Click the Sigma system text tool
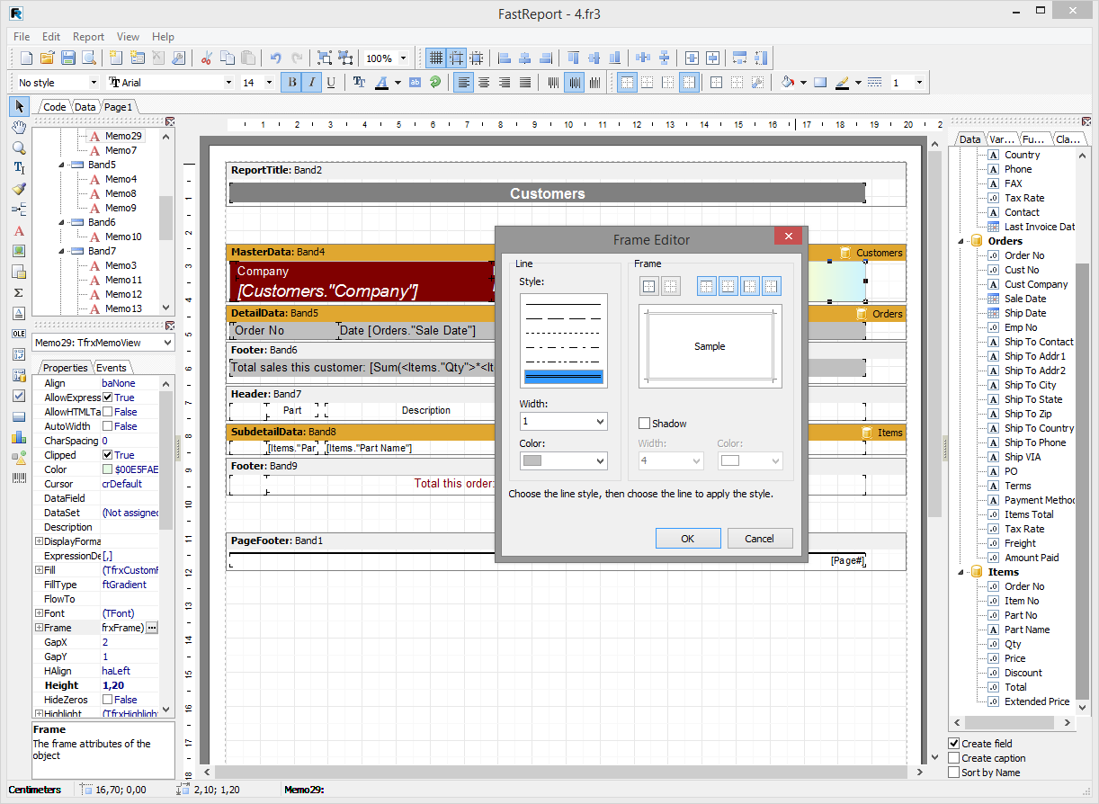The width and height of the screenshot is (1099, 804). (19, 292)
